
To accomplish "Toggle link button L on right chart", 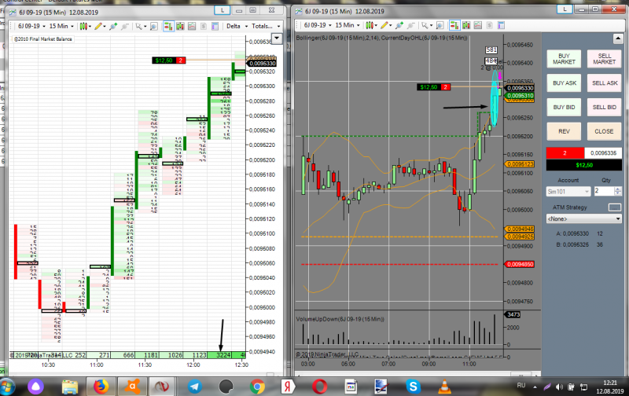I will [x=565, y=9].
